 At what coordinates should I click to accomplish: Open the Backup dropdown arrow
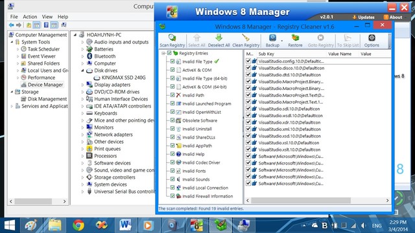pos(282,41)
